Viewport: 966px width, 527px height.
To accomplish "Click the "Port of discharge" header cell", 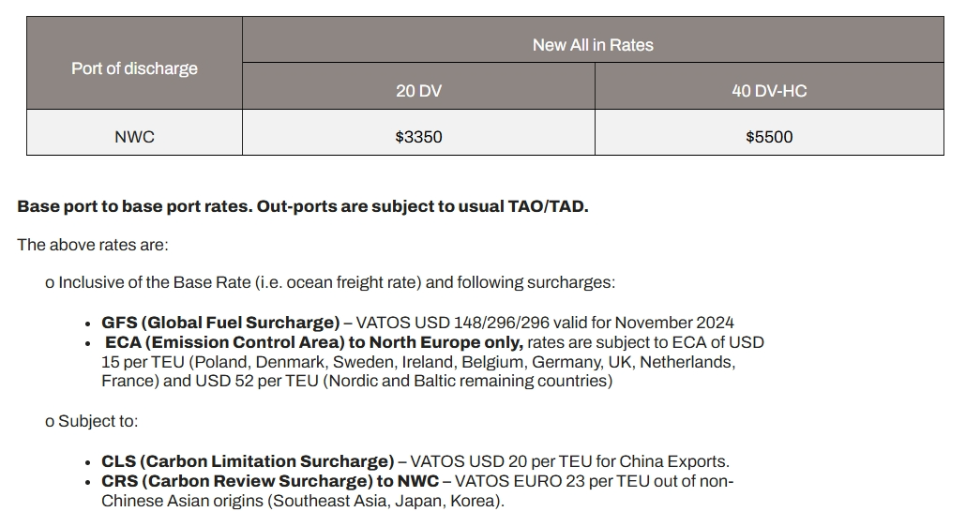I will tap(134, 68).
